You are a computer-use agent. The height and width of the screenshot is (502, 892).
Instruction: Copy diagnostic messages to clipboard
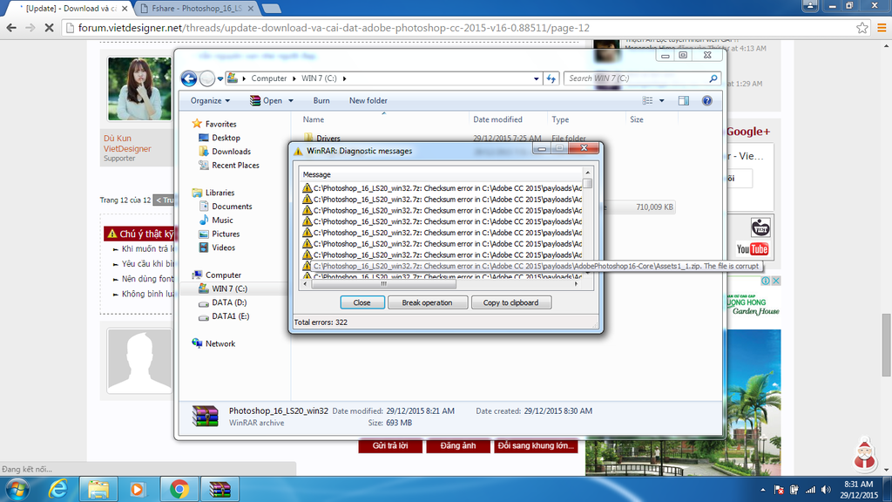point(510,302)
